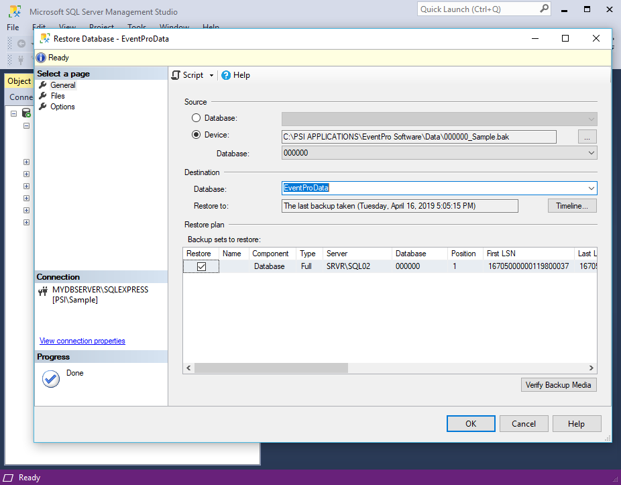Screen dimensions: 621x485
Task: Open the Script dropdown arrow
Action: click(211, 75)
